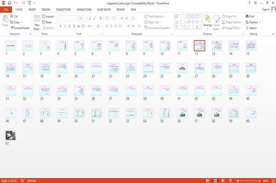Screen dimensions: 276x183
Task: Justify the text alignment
Action: click(x=120, y=26)
